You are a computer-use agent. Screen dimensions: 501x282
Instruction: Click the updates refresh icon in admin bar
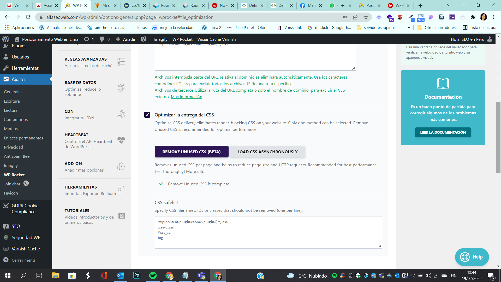(x=87, y=39)
